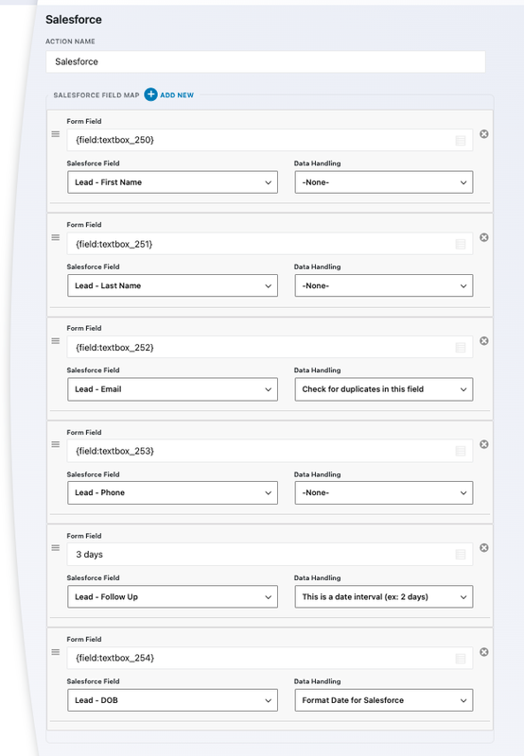
Task: Click the Add New link text
Action: pyautogui.click(x=177, y=95)
